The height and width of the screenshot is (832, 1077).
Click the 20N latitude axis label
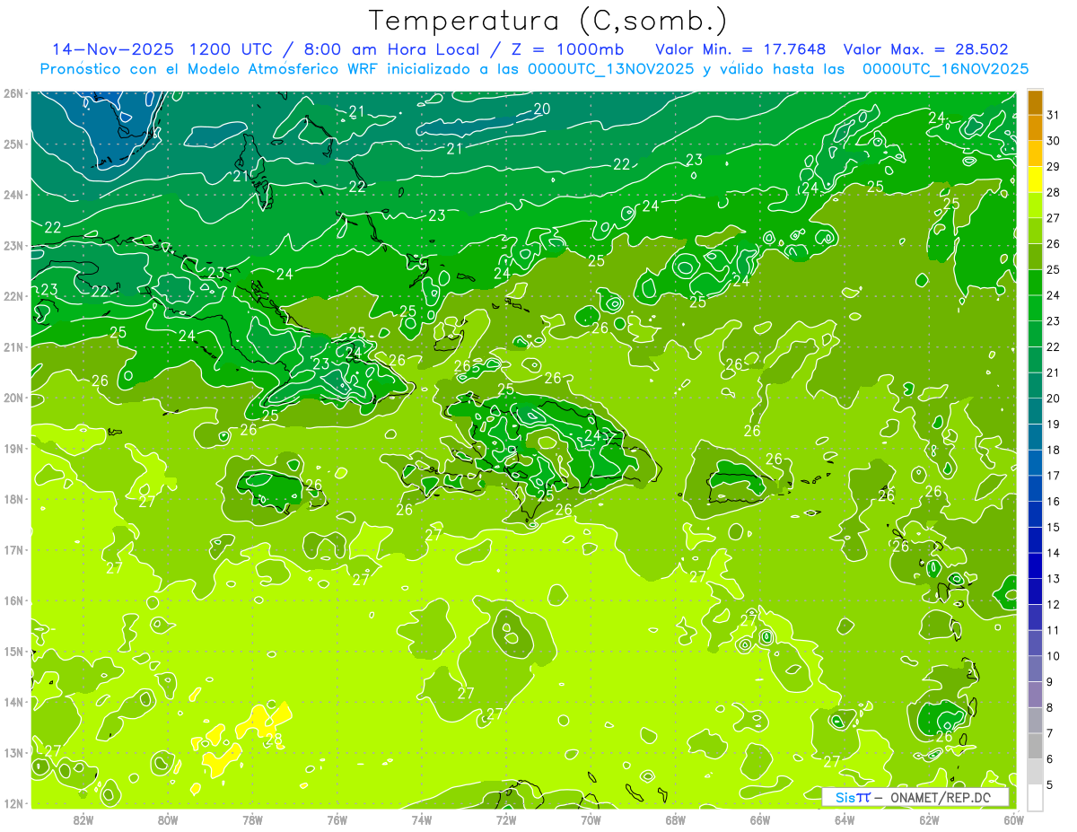(13, 398)
